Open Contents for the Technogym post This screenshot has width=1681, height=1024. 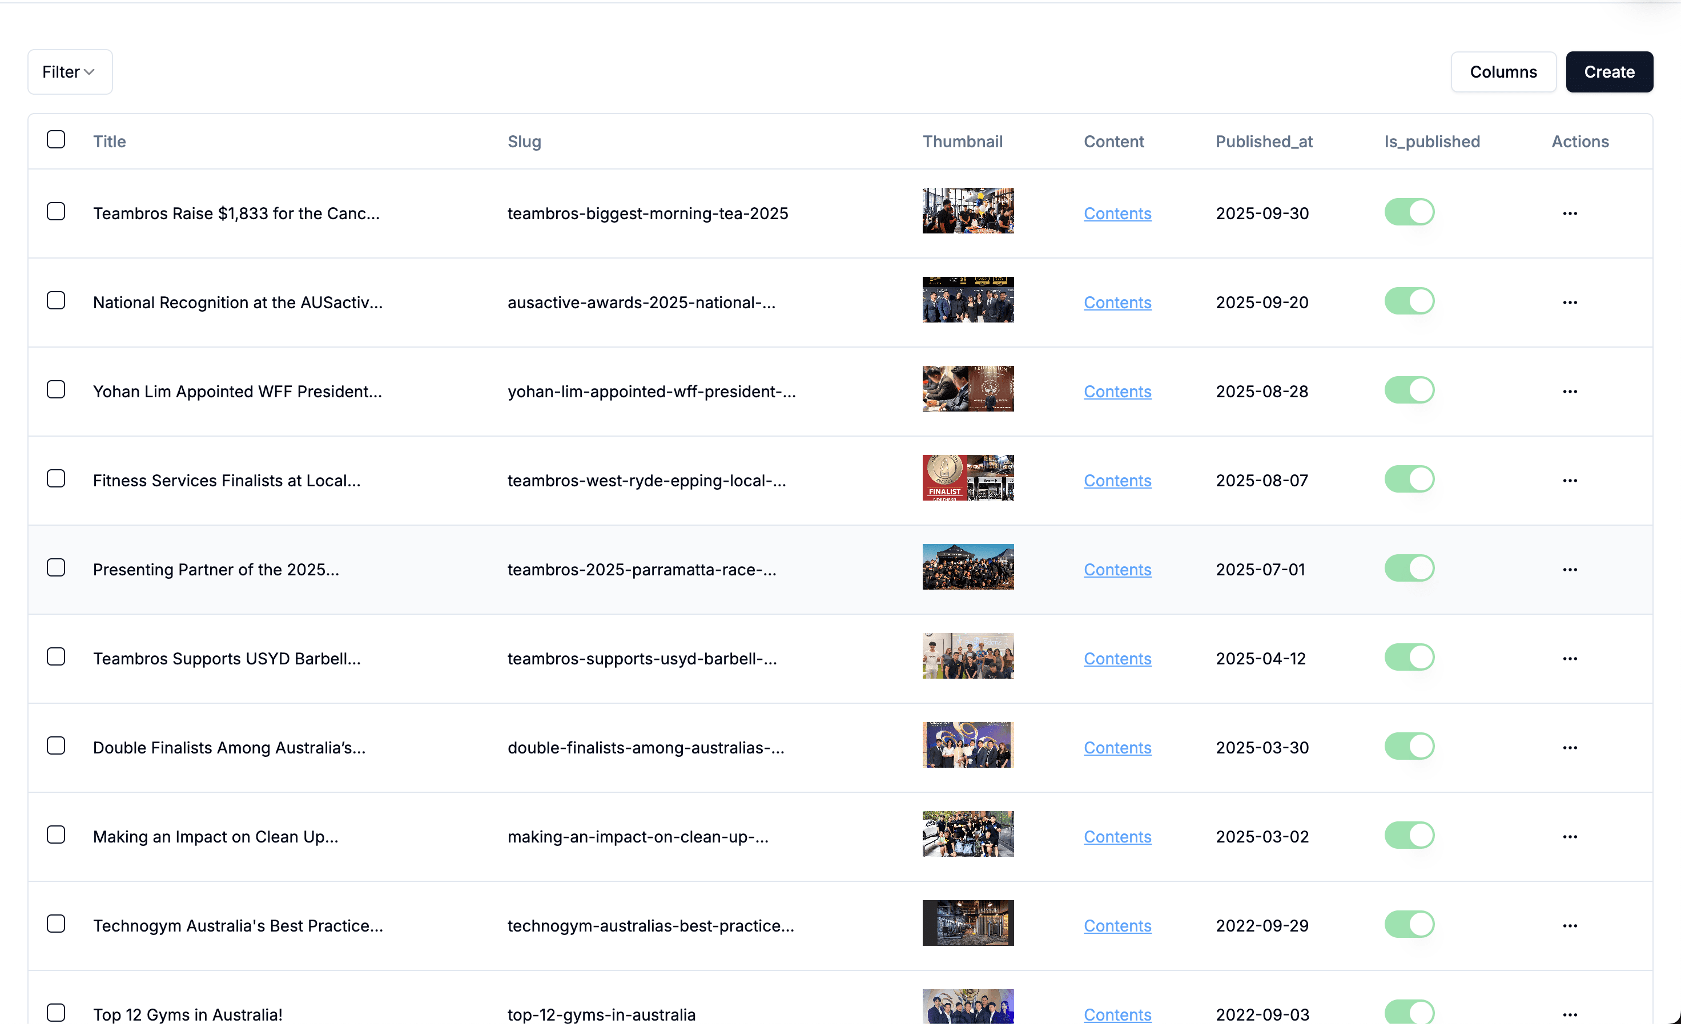click(1117, 925)
